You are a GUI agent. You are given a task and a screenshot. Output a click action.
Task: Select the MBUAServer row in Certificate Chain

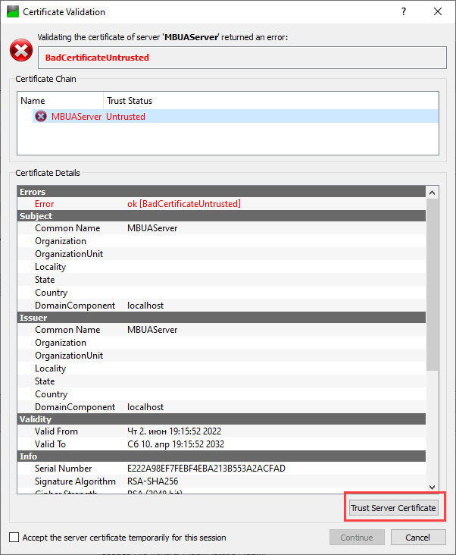coord(76,116)
